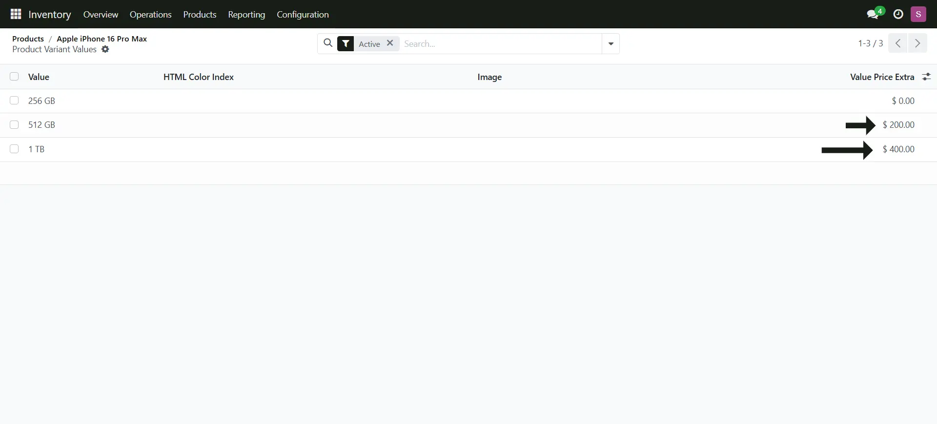
Task: Open optional columns adjust icon
Action: (926, 77)
